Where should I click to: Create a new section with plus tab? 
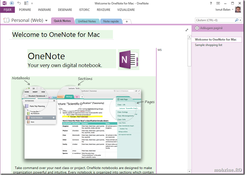tap(127, 22)
